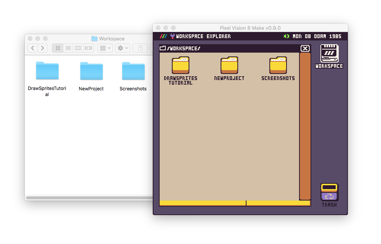Click the yellow horizontal scrollbar
The image size is (381, 244).
coord(235,203)
